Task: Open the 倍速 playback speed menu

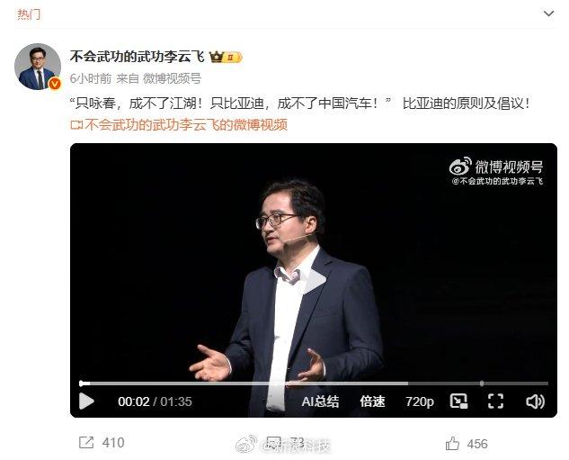Action: (372, 401)
